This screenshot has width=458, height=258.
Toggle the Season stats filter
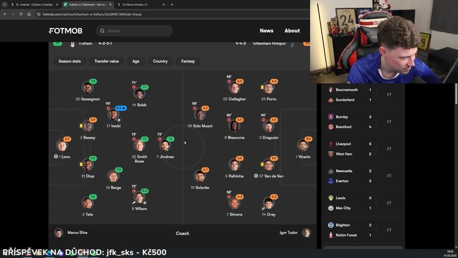(x=70, y=61)
